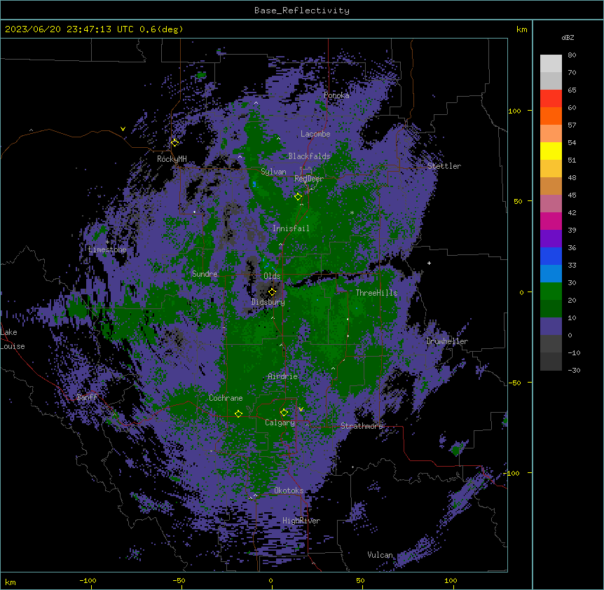Click the -100 tick label on horizontal axis
This screenshot has height=590, width=604.
point(88,580)
